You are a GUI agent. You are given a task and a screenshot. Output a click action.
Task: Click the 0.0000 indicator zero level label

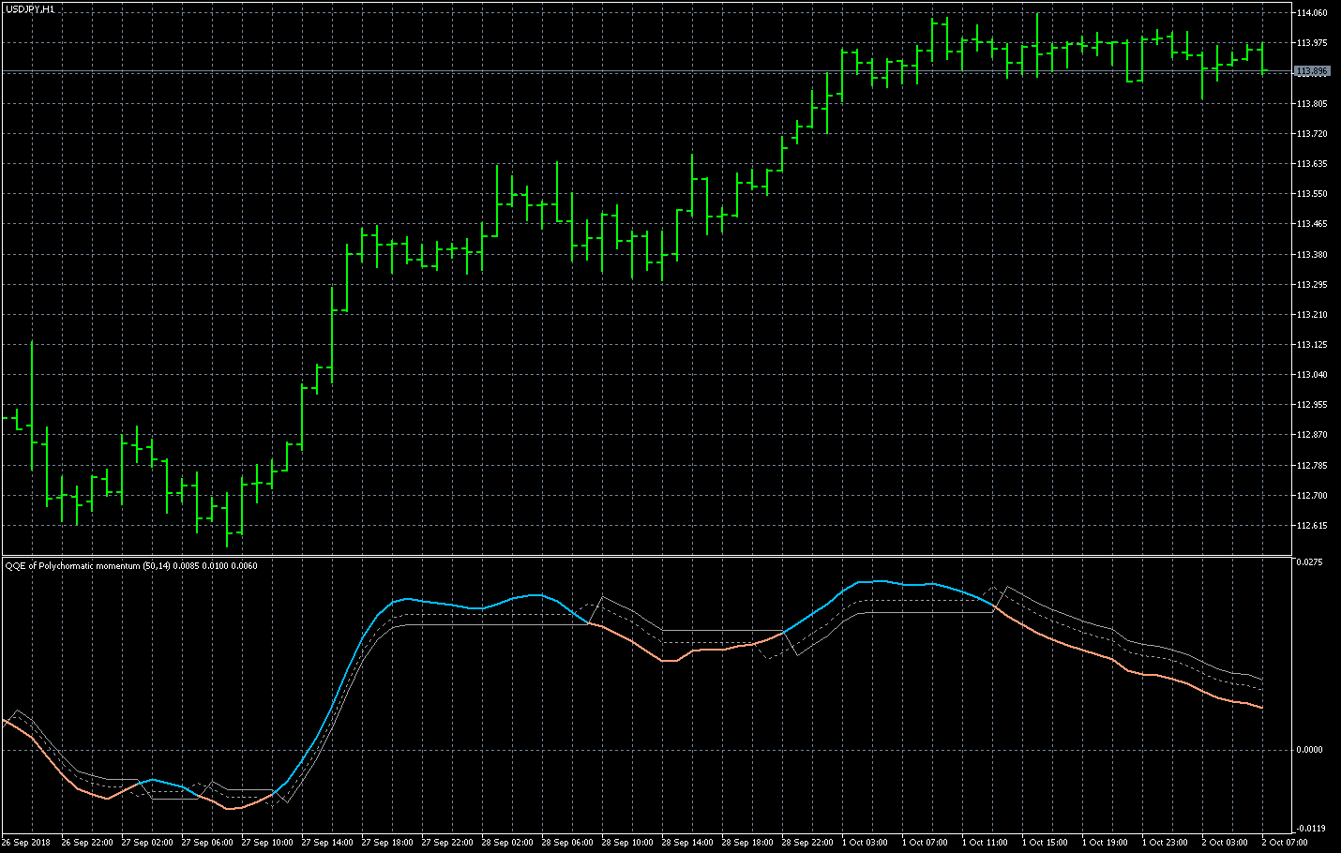click(1309, 750)
